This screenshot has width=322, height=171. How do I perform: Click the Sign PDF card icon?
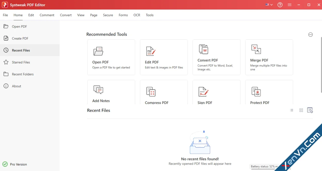click(204, 92)
